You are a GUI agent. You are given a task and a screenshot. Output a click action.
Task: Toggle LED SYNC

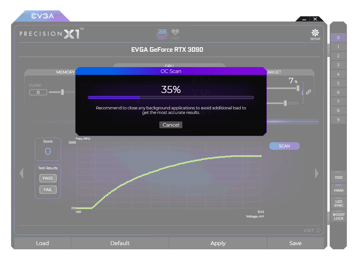click(x=338, y=203)
